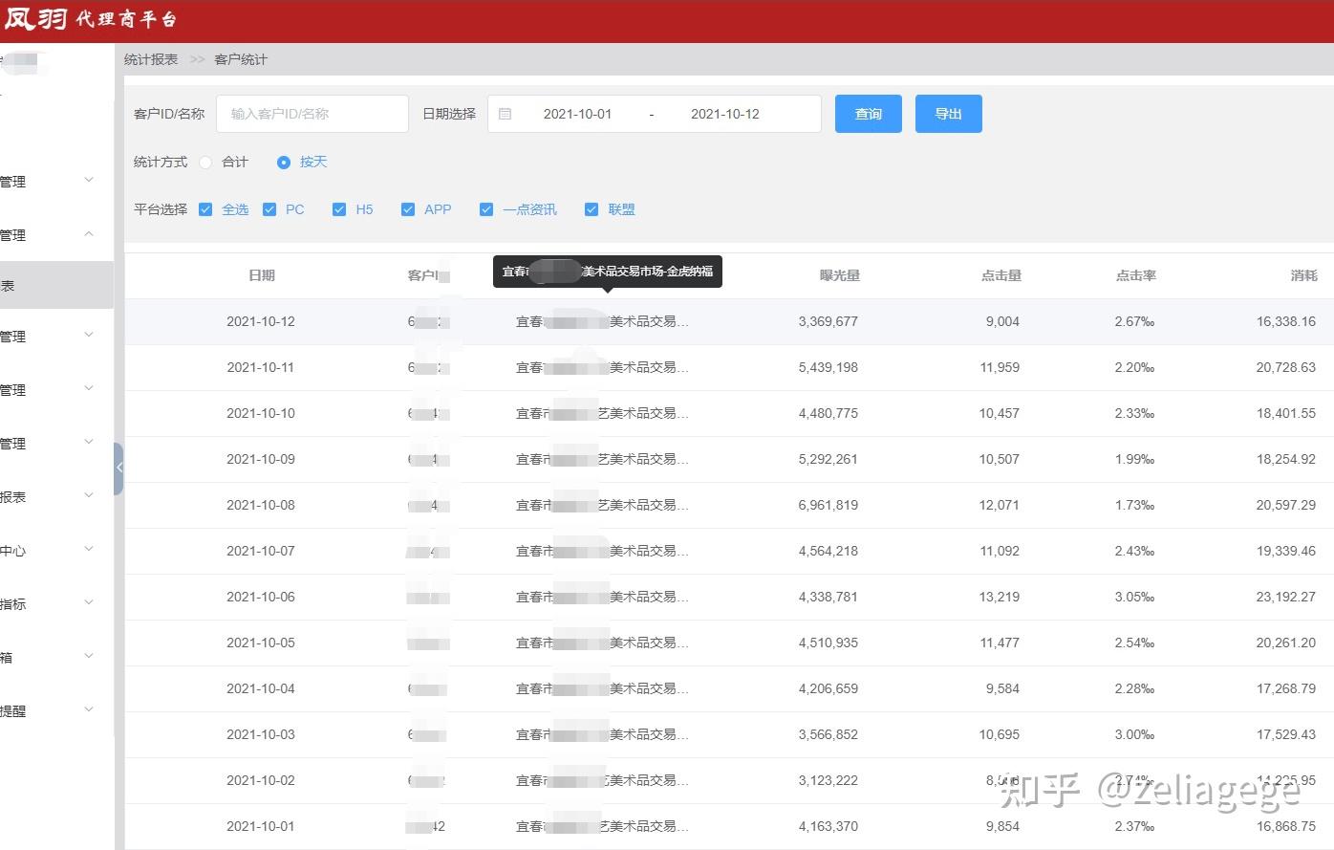Viewport: 1334px width, 850px height.
Task: Click the cost value 20,728.63
Action: tap(1286, 367)
